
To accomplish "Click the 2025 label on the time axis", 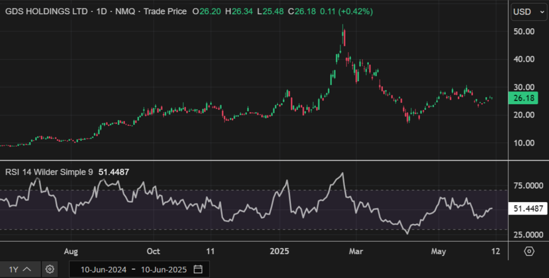I will 279,251.
